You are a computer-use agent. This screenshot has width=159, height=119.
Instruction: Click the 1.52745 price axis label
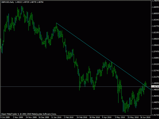coord(155,71)
